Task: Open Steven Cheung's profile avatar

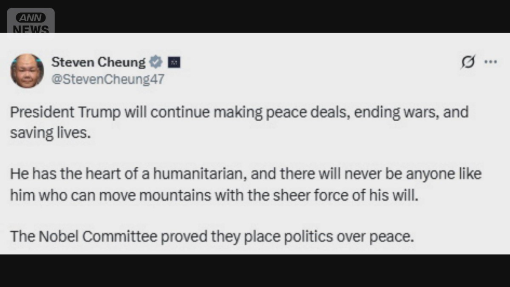Action: pyautogui.click(x=27, y=71)
